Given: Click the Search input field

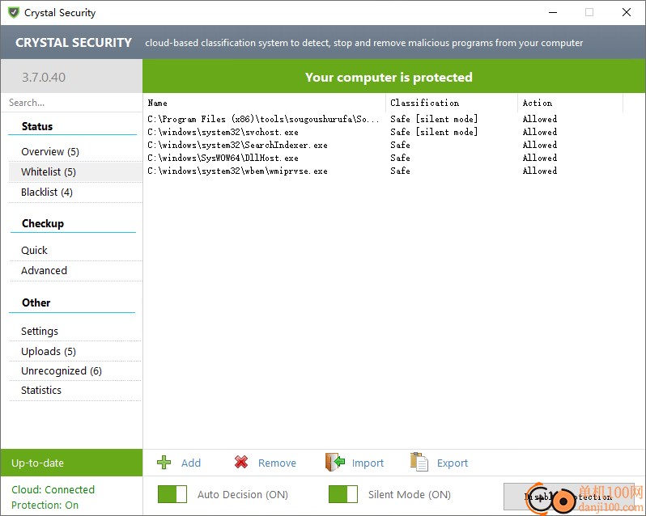Looking at the screenshot, I should click(x=72, y=103).
